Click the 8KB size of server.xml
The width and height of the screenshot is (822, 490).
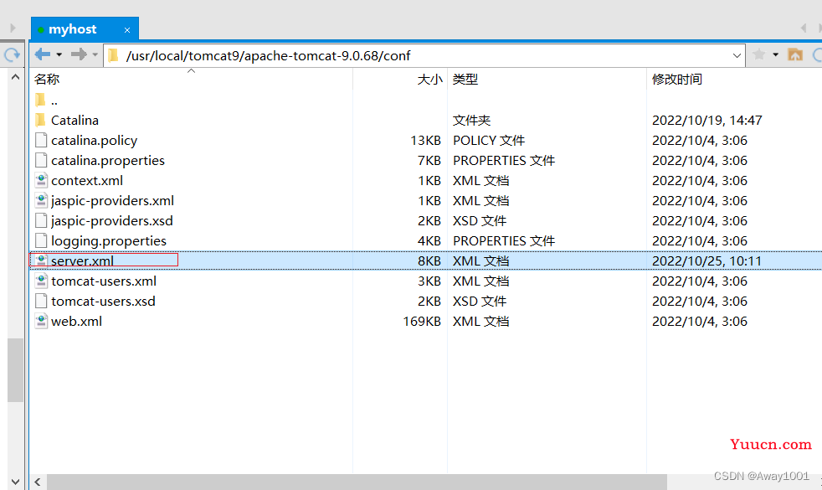pyautogui.click(x=429, y=260)
